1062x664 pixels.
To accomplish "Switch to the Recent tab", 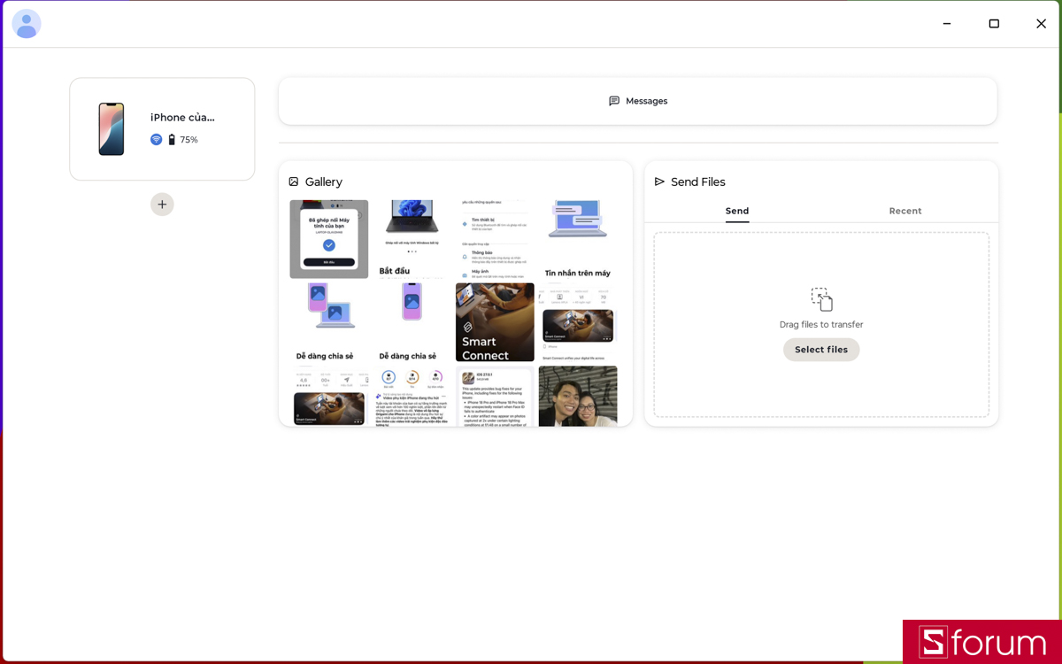I will tap(905, 211).
